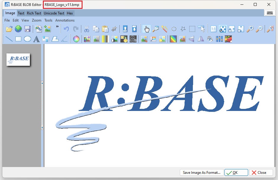The width and height of the screenshot is (278, 180).
Task: Select the magic wand selection tool
Action: point(165,29)
